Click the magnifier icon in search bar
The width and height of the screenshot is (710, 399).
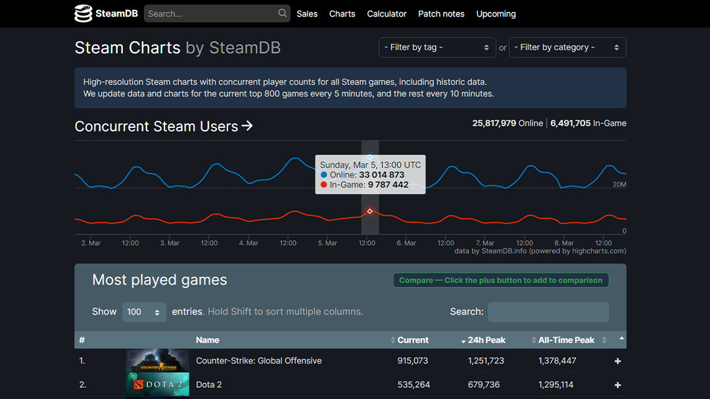pyautogui.click(x=283, y=13)
